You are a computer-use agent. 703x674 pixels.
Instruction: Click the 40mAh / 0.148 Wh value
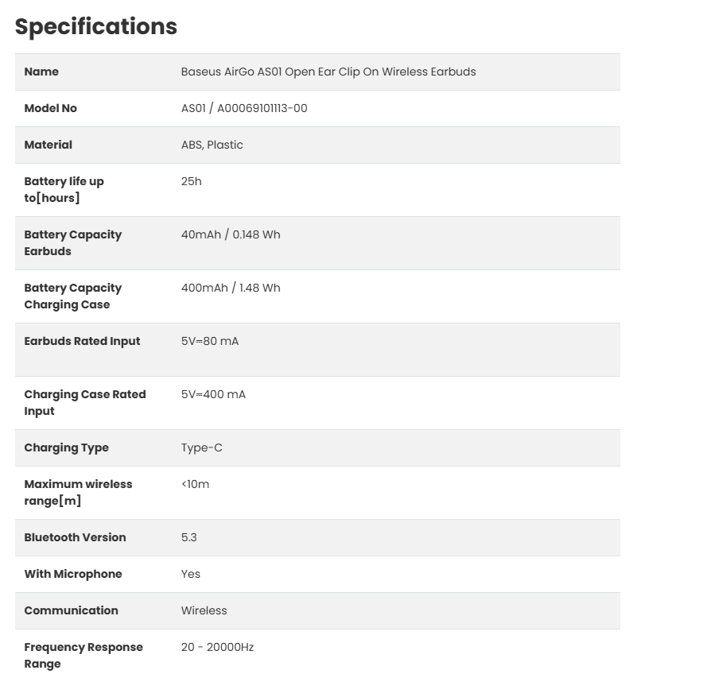coord(231,234)
